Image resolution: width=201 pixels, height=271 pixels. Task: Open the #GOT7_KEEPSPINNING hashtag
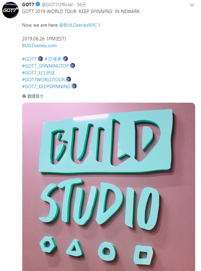point(46,86)
